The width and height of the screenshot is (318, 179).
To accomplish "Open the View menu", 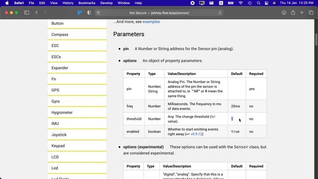I will click(54, 3).
